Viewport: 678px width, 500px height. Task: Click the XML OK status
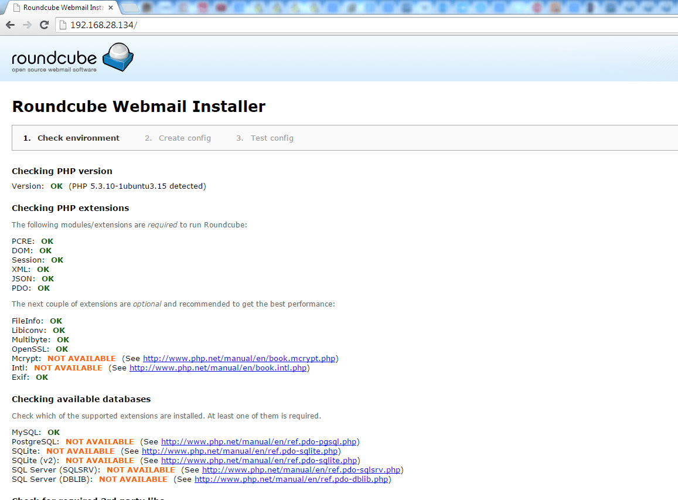coord(43,270)
